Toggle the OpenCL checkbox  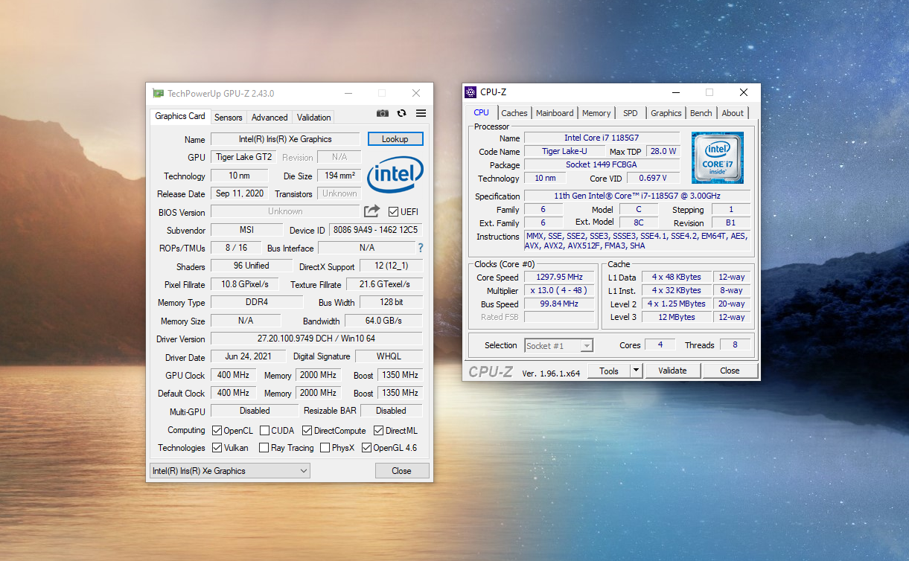(x=217, y=430)
